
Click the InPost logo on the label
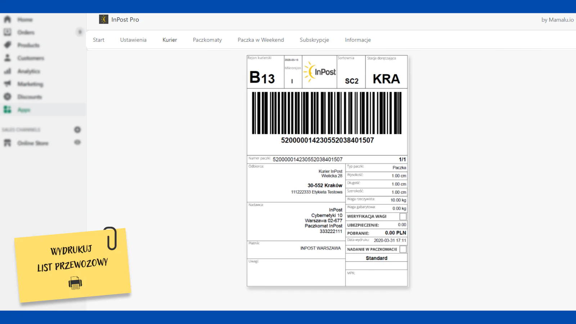[320, 72]
